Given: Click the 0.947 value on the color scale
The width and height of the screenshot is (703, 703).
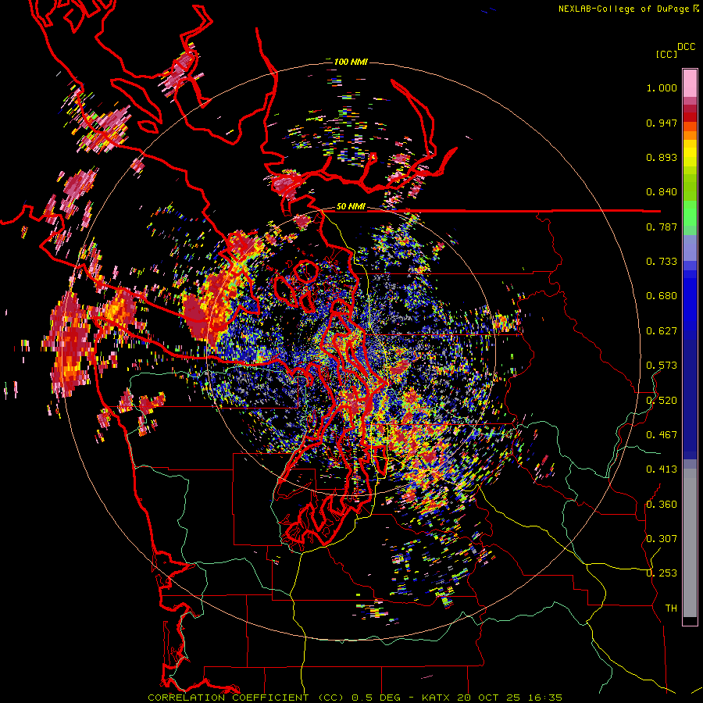Looking at the screenshot, I should [662, 123].
